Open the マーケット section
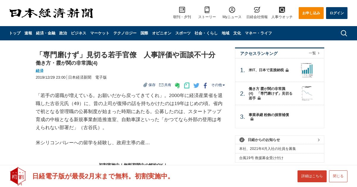This screenshot has height=187, width=357. [x=100, y=33]
